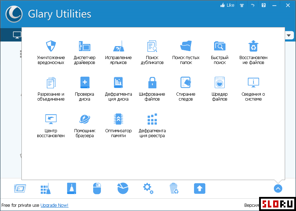This screenshot has width=296, height=211.
Task: Click disk space pie chart dock icon
Action: pos(123,188)
